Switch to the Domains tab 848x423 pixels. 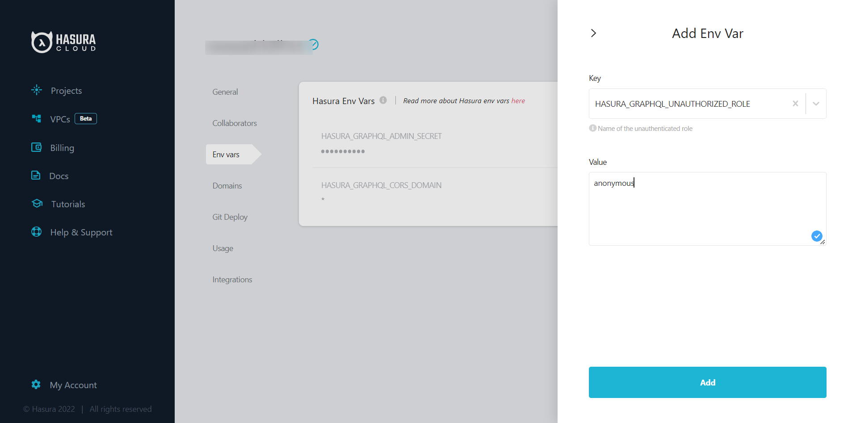click(227, 186)
